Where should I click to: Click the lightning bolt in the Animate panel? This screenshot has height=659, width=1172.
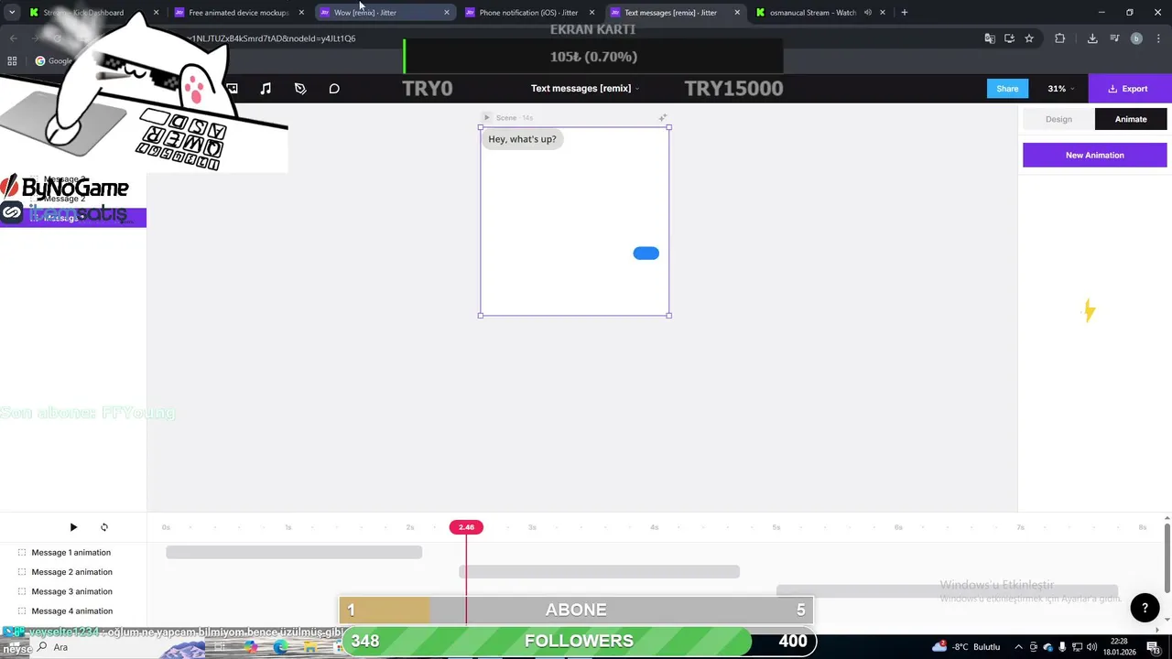point(1089,311)
